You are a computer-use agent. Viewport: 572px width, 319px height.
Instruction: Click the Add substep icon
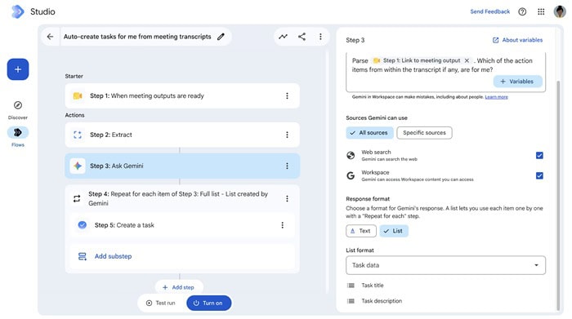pyautogui.click(x=82, y=256)
